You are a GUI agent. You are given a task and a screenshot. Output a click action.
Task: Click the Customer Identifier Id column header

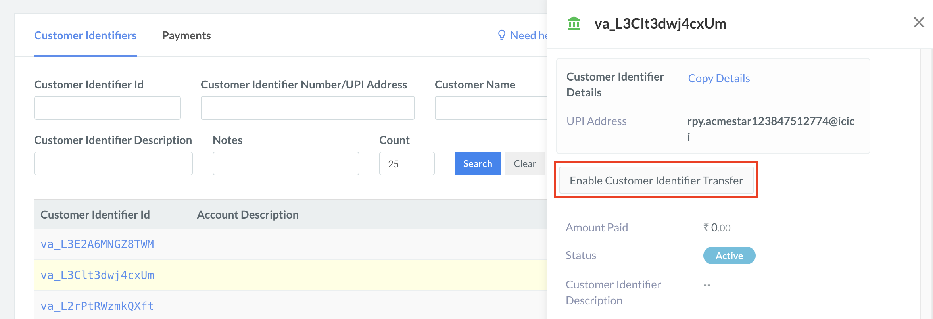pyautogui.click(x=95, y=215)
